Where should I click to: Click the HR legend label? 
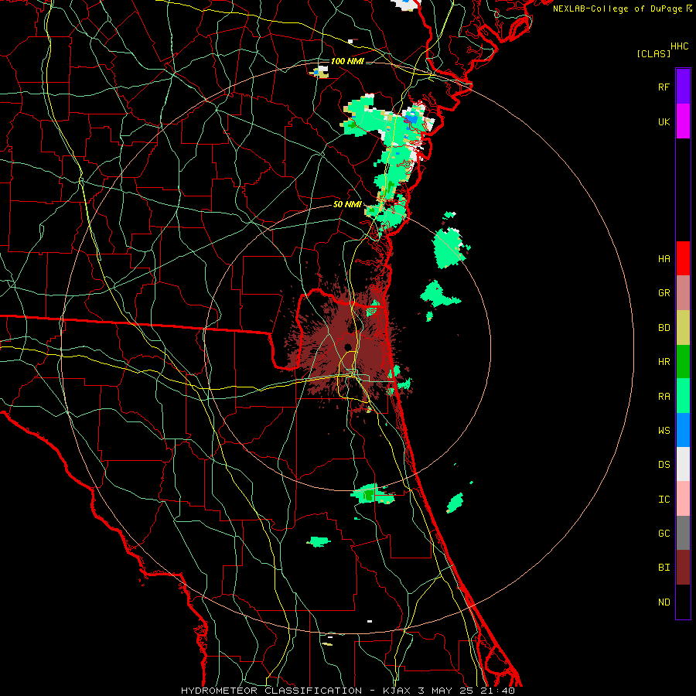click(x=664, y=362)
